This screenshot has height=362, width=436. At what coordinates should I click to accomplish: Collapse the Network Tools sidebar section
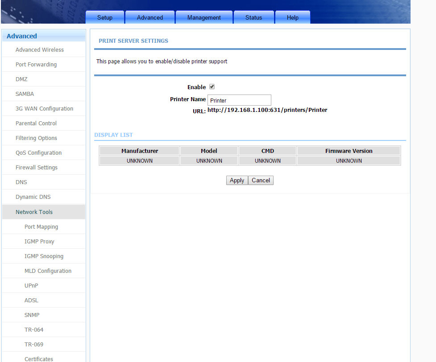[x=34, y=212]
